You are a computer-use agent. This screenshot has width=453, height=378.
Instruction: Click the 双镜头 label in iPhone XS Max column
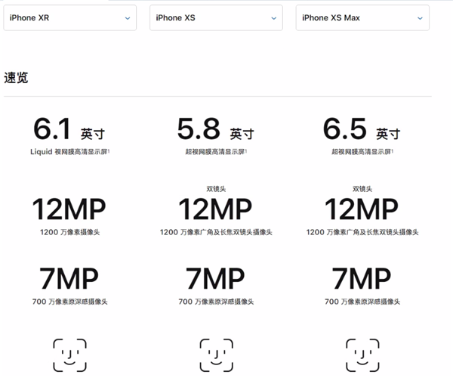362,189
